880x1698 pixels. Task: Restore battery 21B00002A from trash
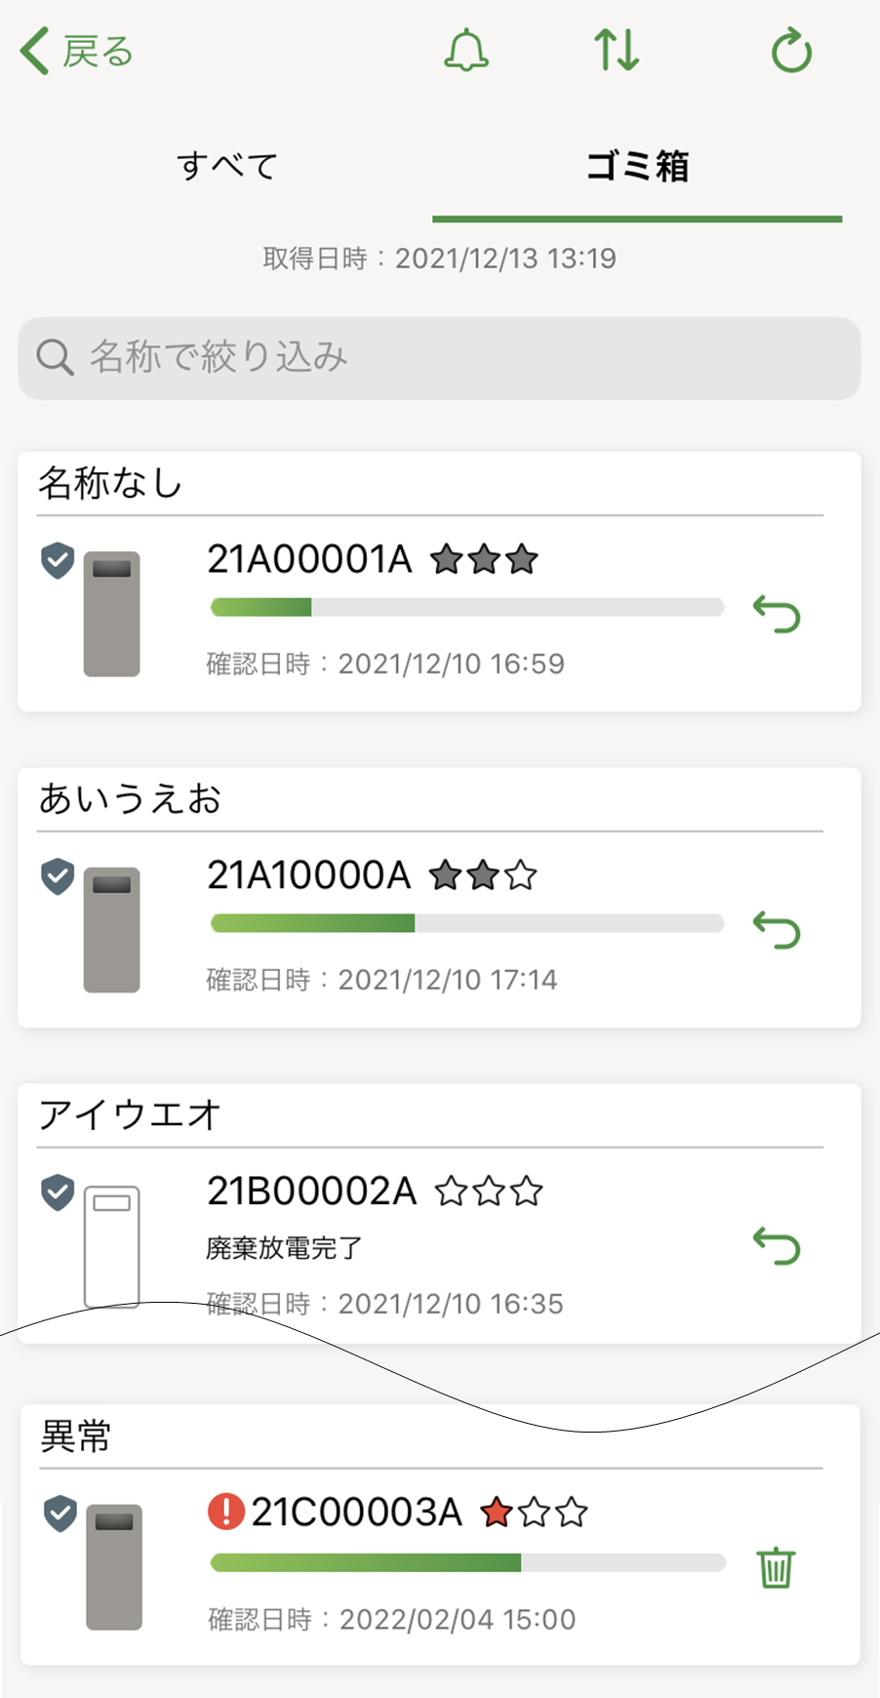(777, 1246)
